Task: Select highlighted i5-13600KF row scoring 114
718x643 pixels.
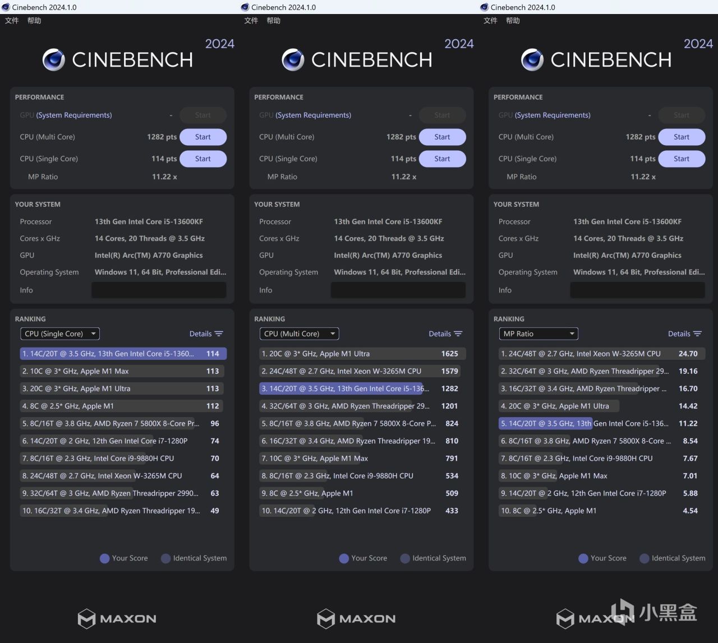Action: pos(123,354)
